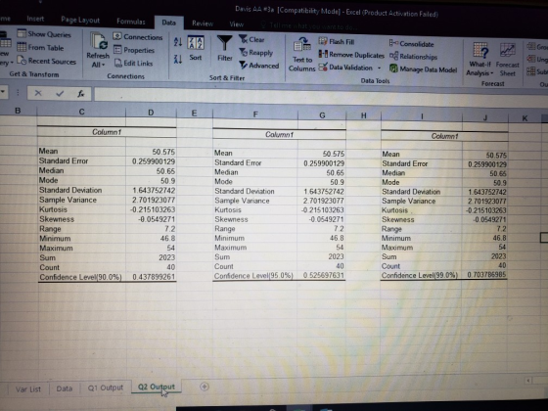Open connection Properties
Screen dimensions: 548x411
pos(134,50)
